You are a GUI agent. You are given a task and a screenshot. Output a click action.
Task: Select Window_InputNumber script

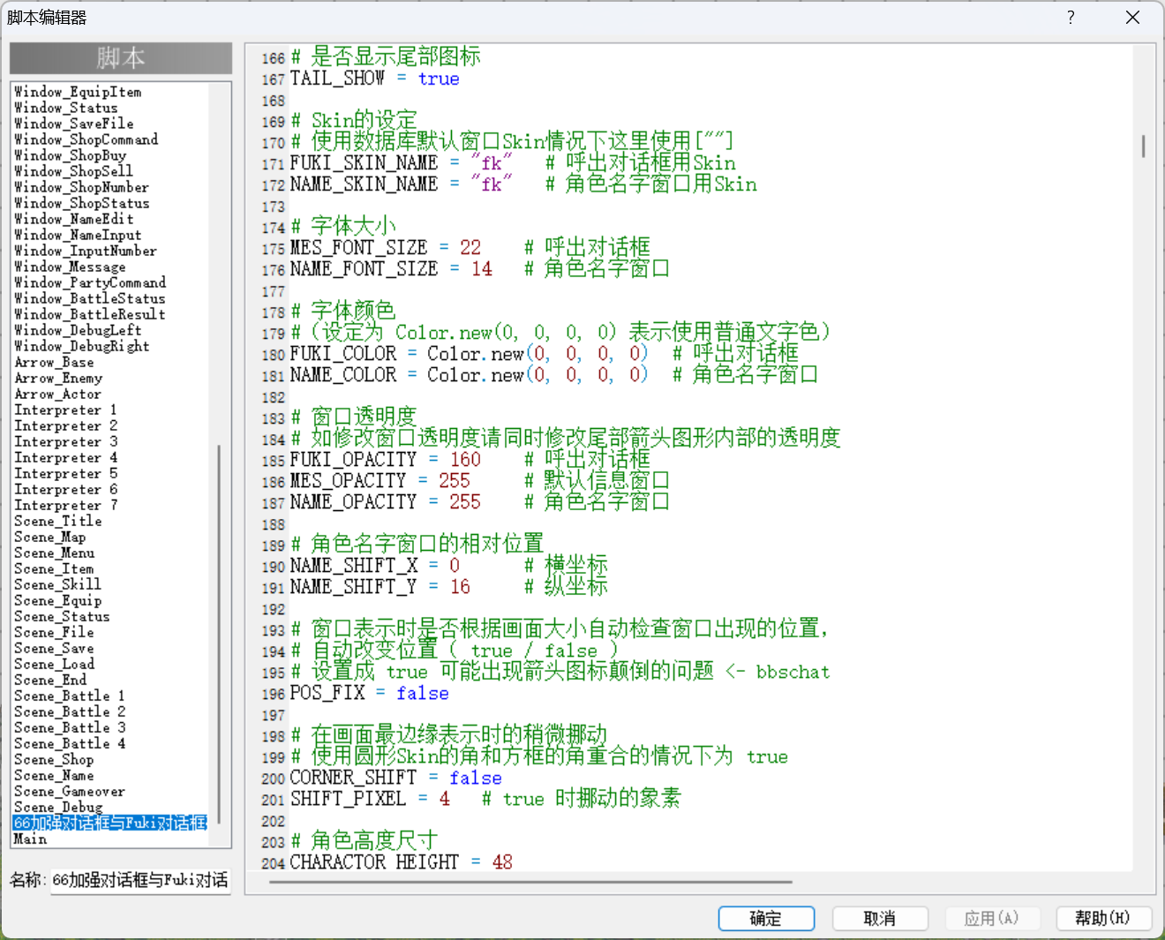pos(86,251)
